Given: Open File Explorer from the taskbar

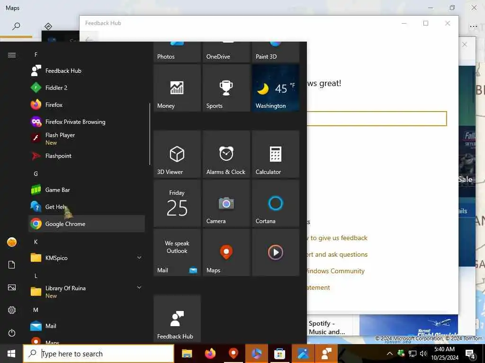Looking at the screenshot, I should click(x=187, y=354).
